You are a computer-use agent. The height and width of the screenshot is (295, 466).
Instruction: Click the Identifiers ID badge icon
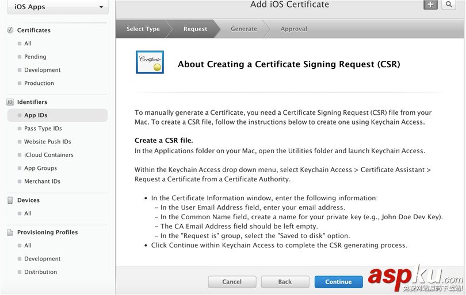click(x=10, y=102)
